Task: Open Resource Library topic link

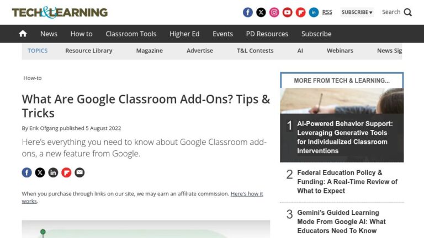Action: tap(89, 51)
